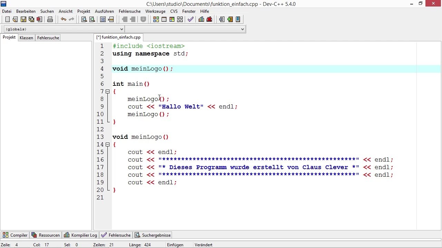Screen dimensions: 442x248
Task: Open the Ausführen menu
Action: (104, 11)
